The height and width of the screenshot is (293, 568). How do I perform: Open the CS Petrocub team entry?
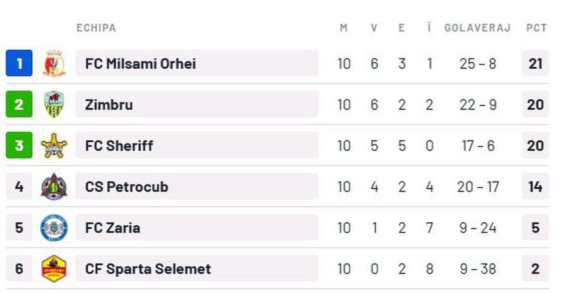click(x=127, y=187)
